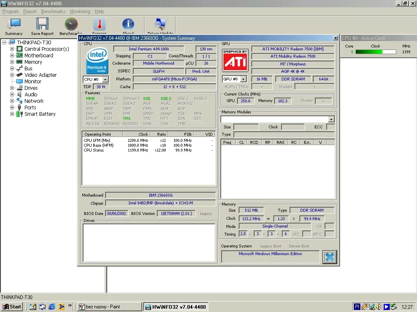Select the Network tree icon

point(20,101)
